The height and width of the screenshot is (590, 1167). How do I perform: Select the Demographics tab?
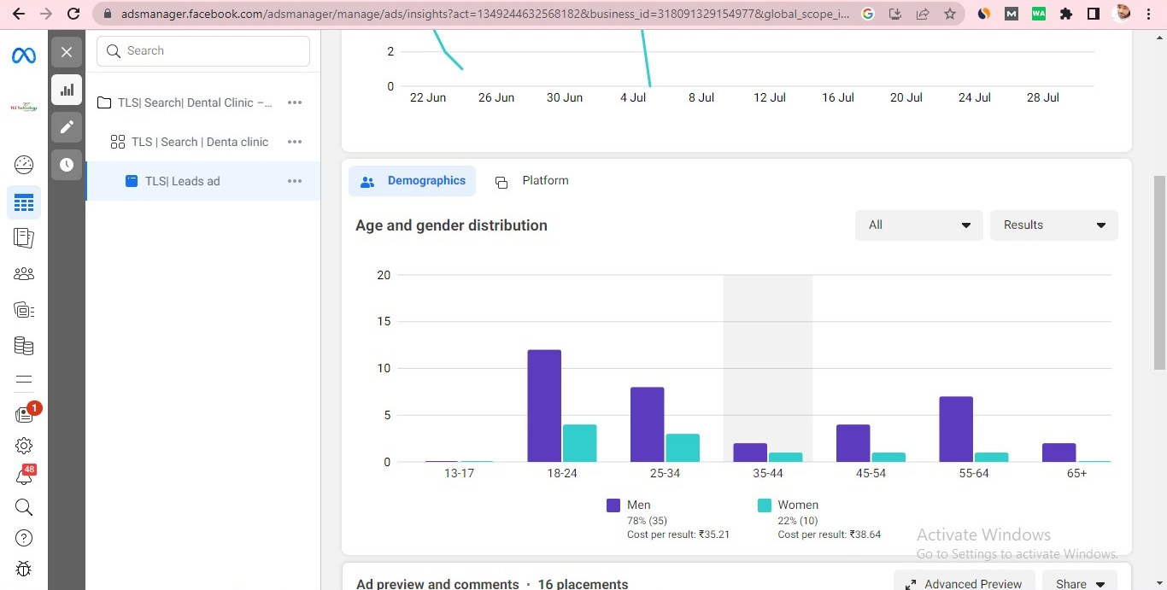pyautogui.click(x=413, y=181)
